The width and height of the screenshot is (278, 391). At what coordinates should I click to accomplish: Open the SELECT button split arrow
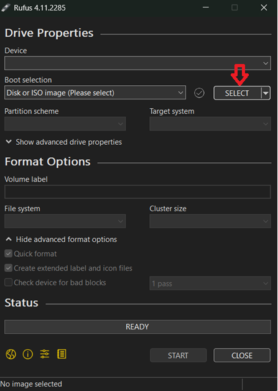266,93
